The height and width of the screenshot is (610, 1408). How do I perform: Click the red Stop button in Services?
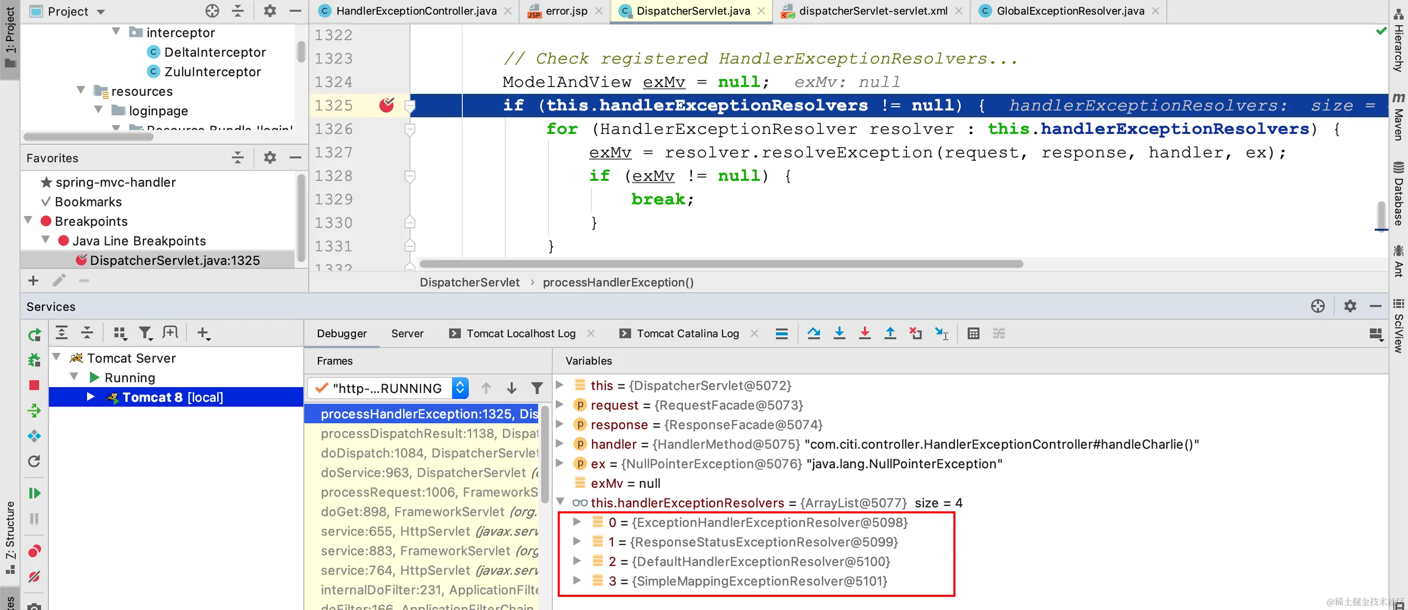(34, 385)
